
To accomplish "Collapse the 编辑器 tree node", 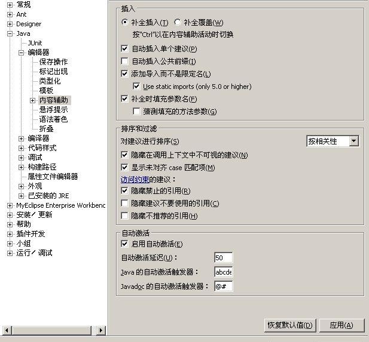I will [21, 53].
